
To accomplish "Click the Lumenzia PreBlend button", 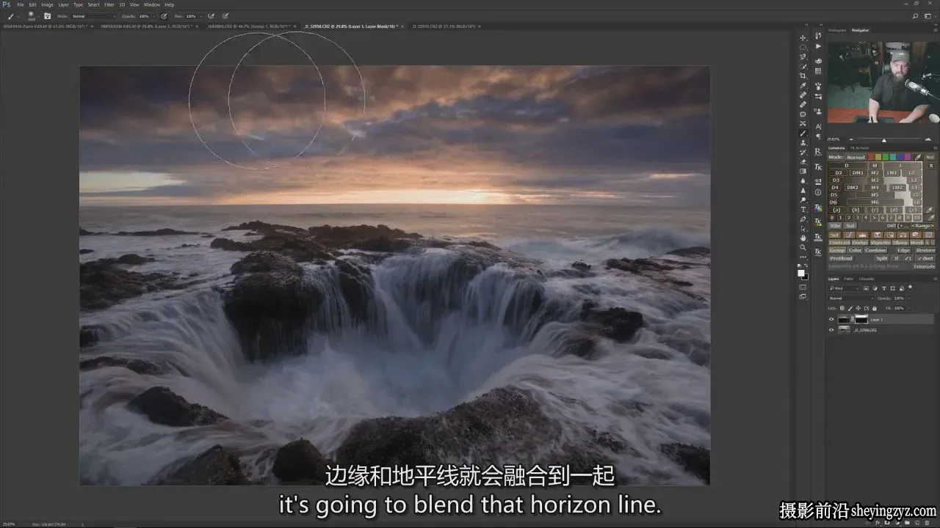I will 841,258.
